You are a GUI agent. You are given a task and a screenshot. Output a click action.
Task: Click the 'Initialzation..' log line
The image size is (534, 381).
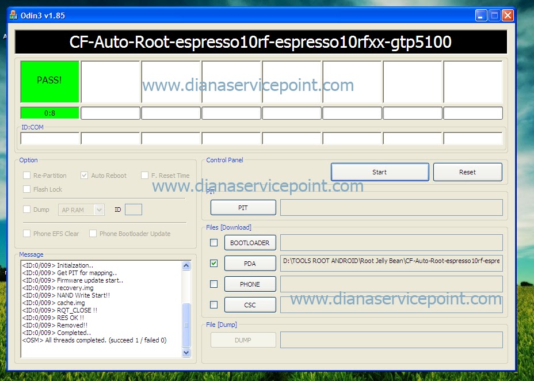58,265
